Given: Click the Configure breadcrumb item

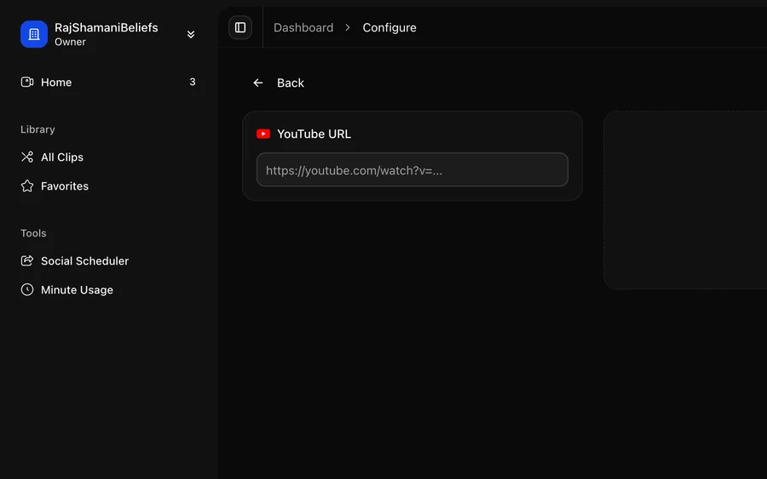Looking at the screenshot, I should (x=389, y=27).
